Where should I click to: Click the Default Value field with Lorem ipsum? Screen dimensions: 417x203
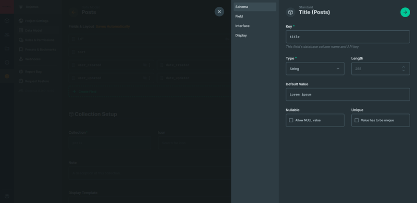(x=348, y=95)
